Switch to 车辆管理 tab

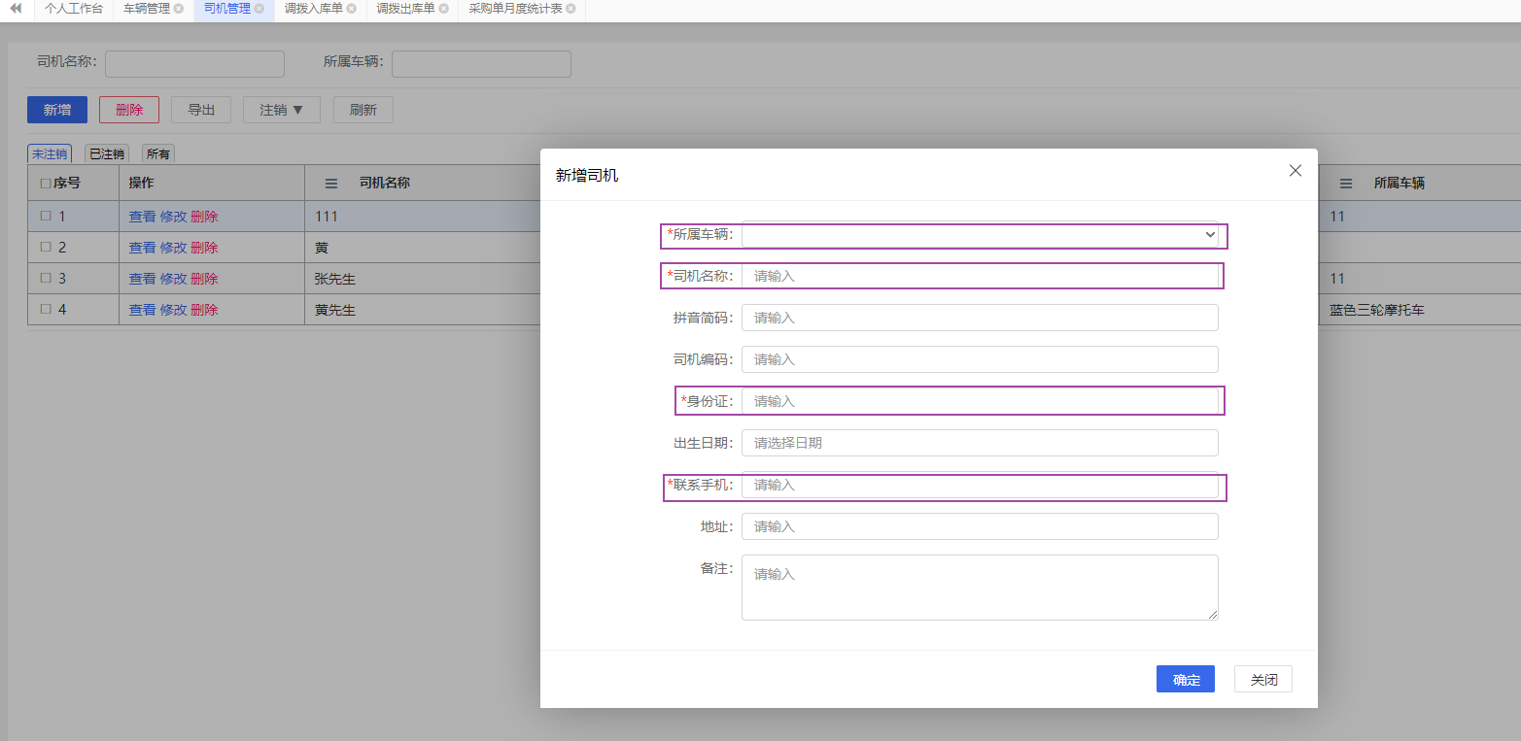[147, 9]
